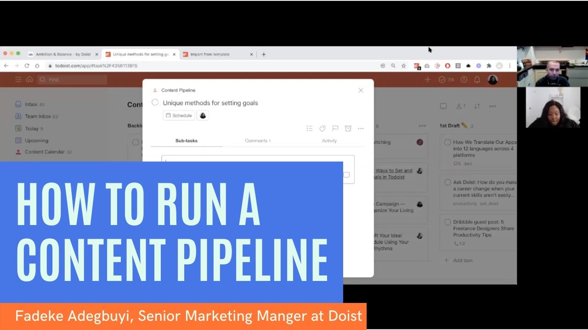This screenshot has height=330, width=588.
Task: Close the task detail dialog
Action: click(x=361, y=90)
